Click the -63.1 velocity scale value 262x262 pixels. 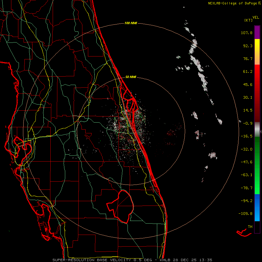click(x=247, y=175)
